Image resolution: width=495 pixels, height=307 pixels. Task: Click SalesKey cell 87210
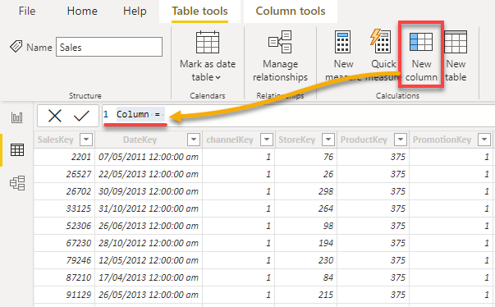point(64,277)
